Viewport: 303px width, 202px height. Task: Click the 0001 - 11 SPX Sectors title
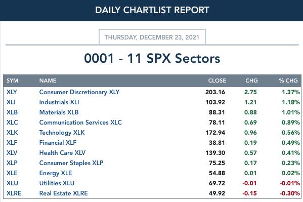(x=152, y=58)
